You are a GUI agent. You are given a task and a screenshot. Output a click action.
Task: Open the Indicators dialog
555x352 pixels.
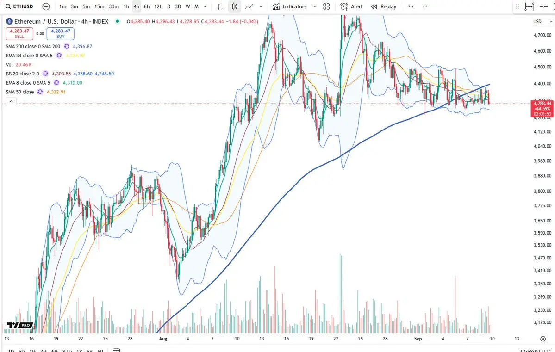[290, 6]
